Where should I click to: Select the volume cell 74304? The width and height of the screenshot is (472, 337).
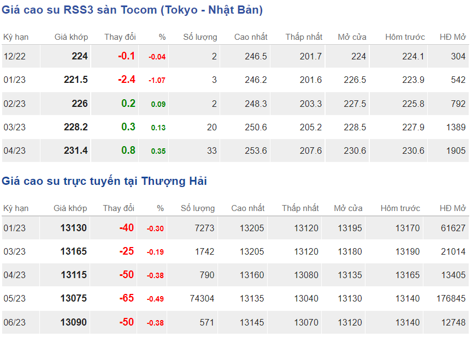pos(201,299)
